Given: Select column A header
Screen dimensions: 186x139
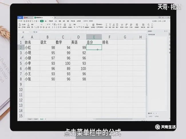Looking at the screenshot, I should point(32,37).
